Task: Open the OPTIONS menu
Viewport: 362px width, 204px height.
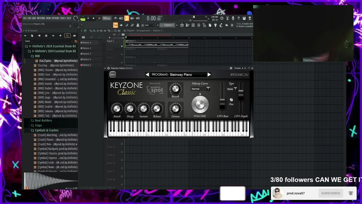Action: click(x=55, y=18)
